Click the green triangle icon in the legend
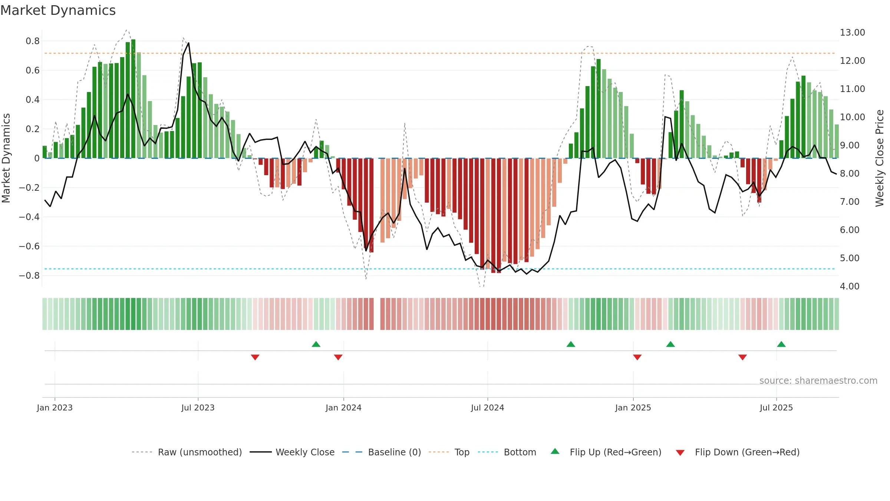 coord(555,451)
